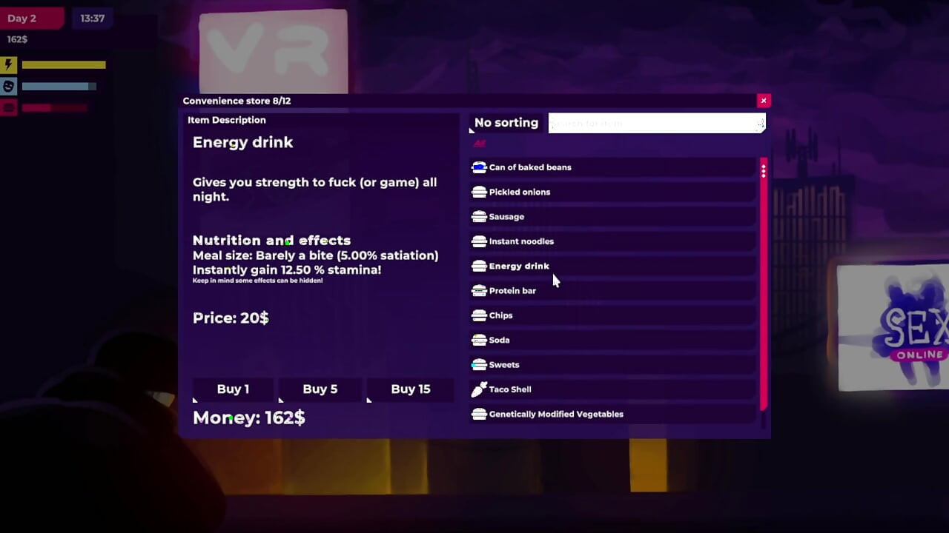Click the Can of baked beans icon
The width and height of the screenshot is (949, 533).
479,167
